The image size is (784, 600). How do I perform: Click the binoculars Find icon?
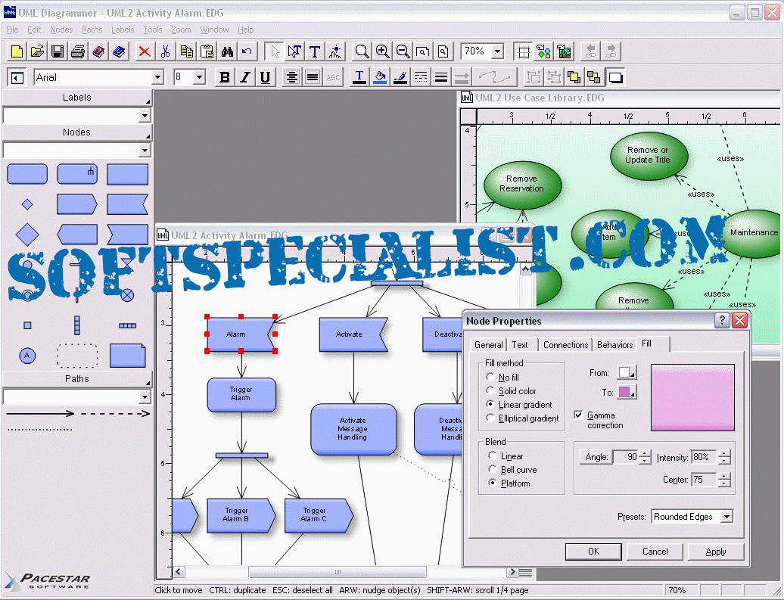pyautogui.click(x=226, y=51)
